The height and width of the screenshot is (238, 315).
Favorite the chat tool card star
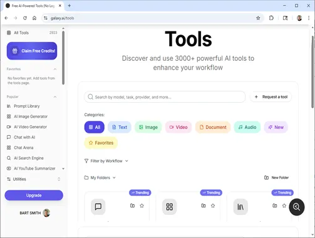pyautogui.click(x=142, y=205)
